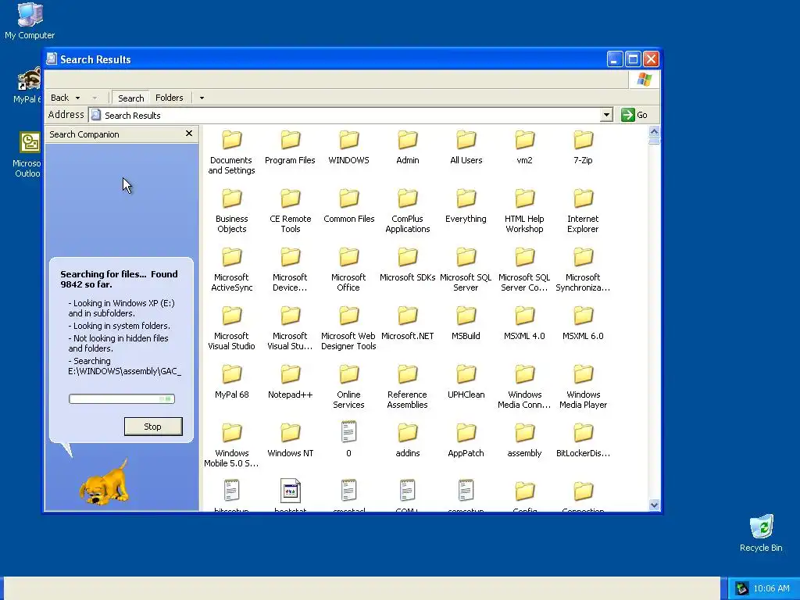The height and width of the screenshot is (600, 800).
Task: Show the Folders pane
Action: 169,98
